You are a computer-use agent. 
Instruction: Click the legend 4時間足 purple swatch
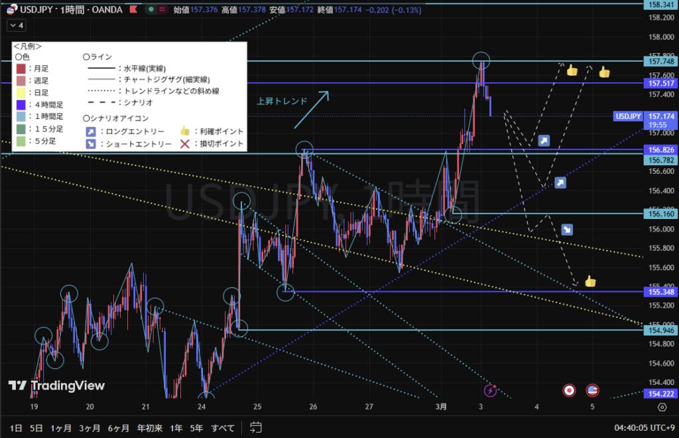pyautogui.click(x=21, y=105)
